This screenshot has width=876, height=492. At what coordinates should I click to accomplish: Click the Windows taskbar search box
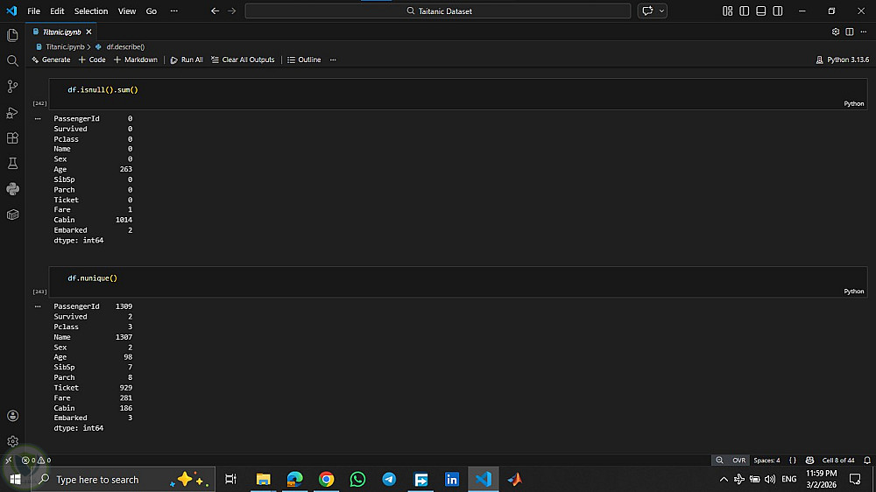pos(123,479)
